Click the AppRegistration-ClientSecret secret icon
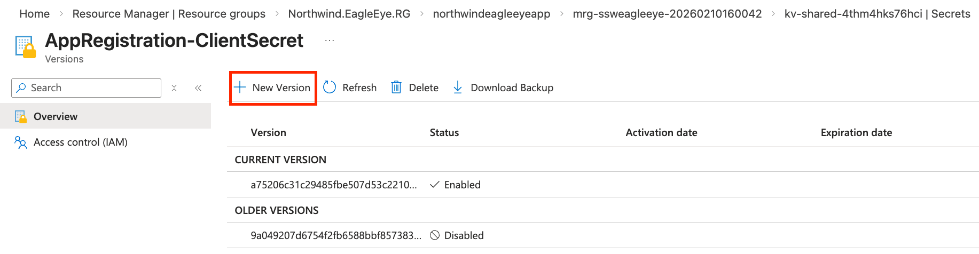979x254 pixels. 25,47
